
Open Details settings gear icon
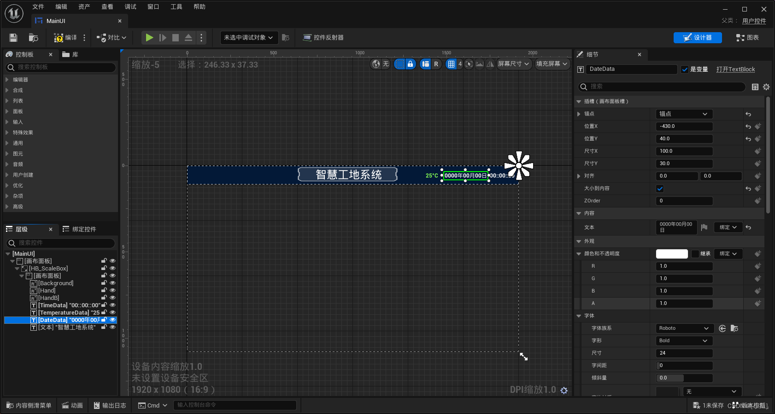pos(766,87)
